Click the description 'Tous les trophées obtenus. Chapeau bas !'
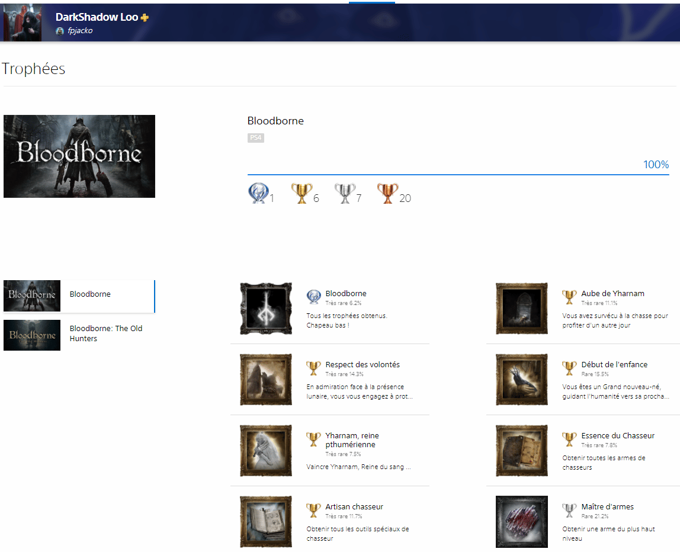The width and height of the screenshot is (680, 552). (x=347, y=320)
